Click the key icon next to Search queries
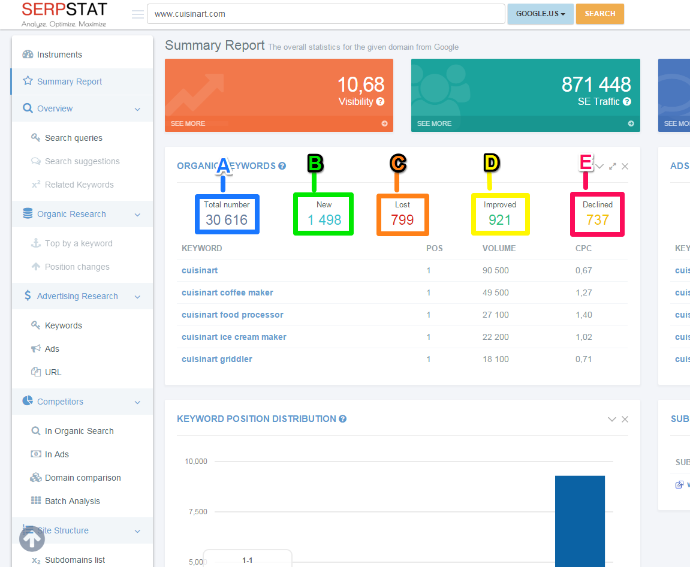 (35, 137)
